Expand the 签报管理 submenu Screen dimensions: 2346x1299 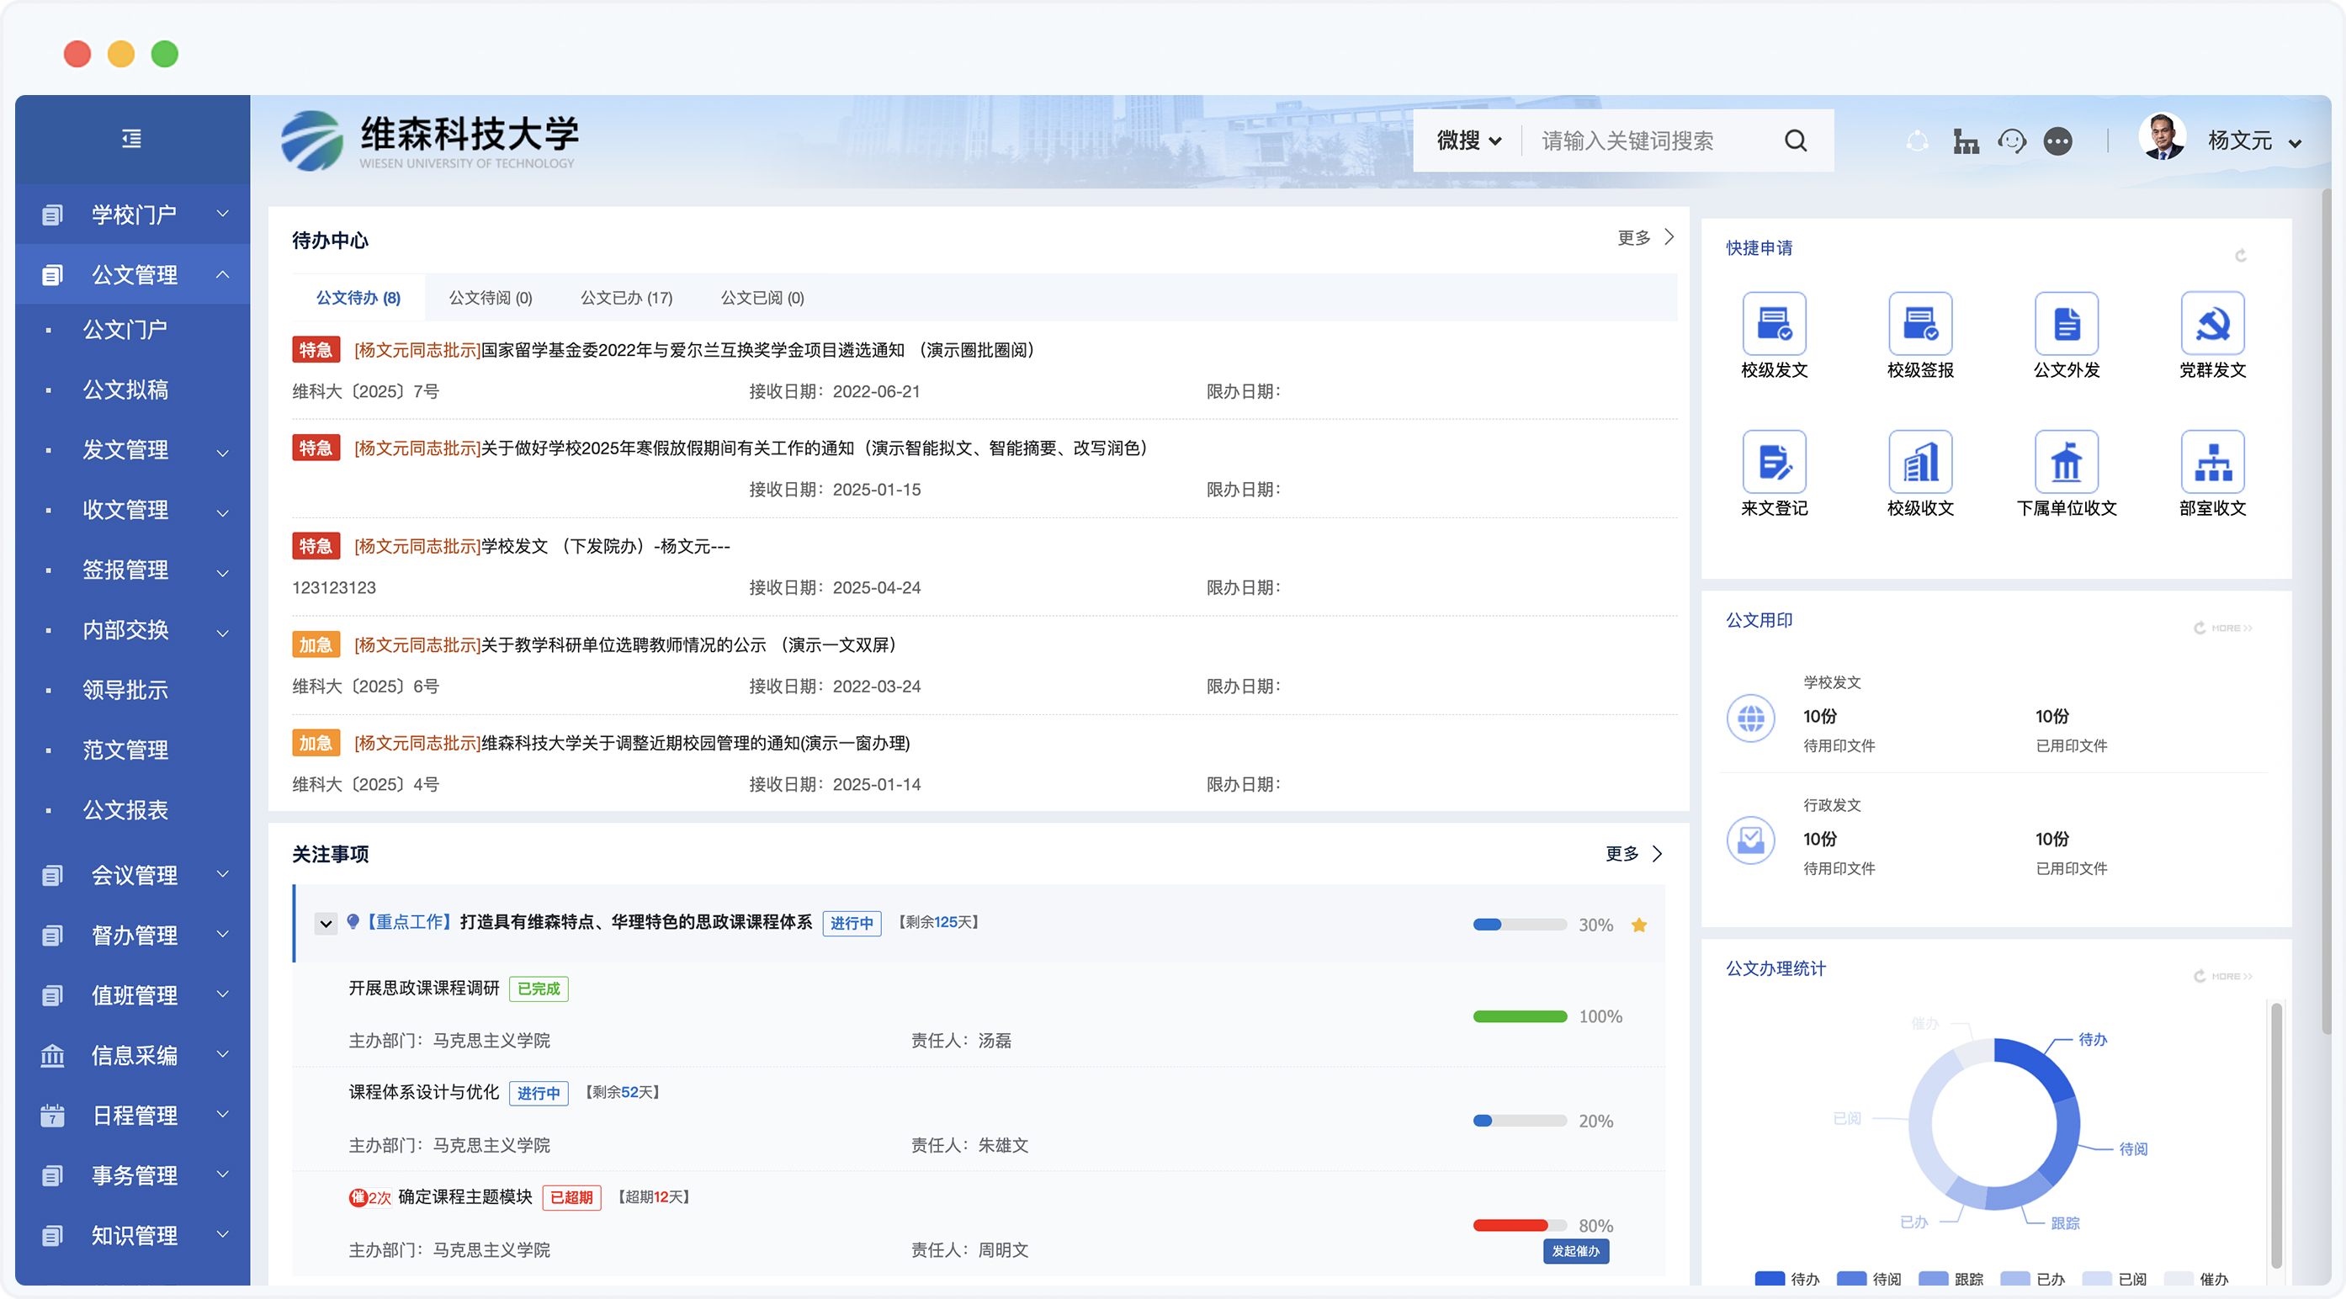point(222,573)
